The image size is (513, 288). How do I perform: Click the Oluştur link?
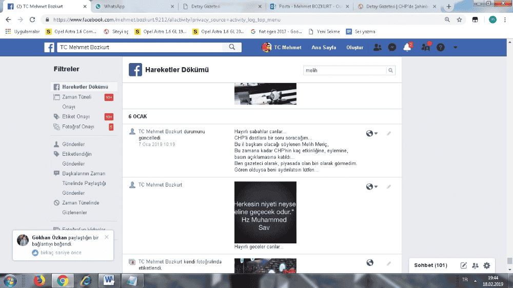point(354,47)
